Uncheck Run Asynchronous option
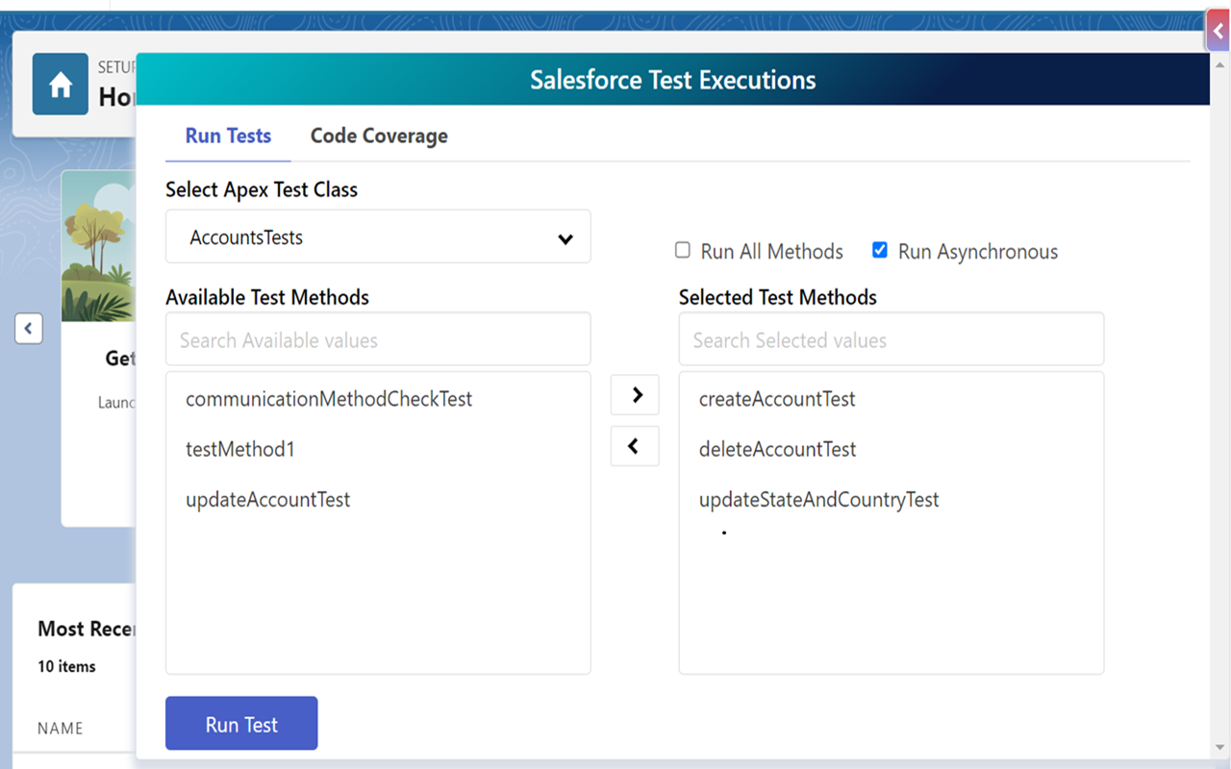 click(x=879, y=250)
